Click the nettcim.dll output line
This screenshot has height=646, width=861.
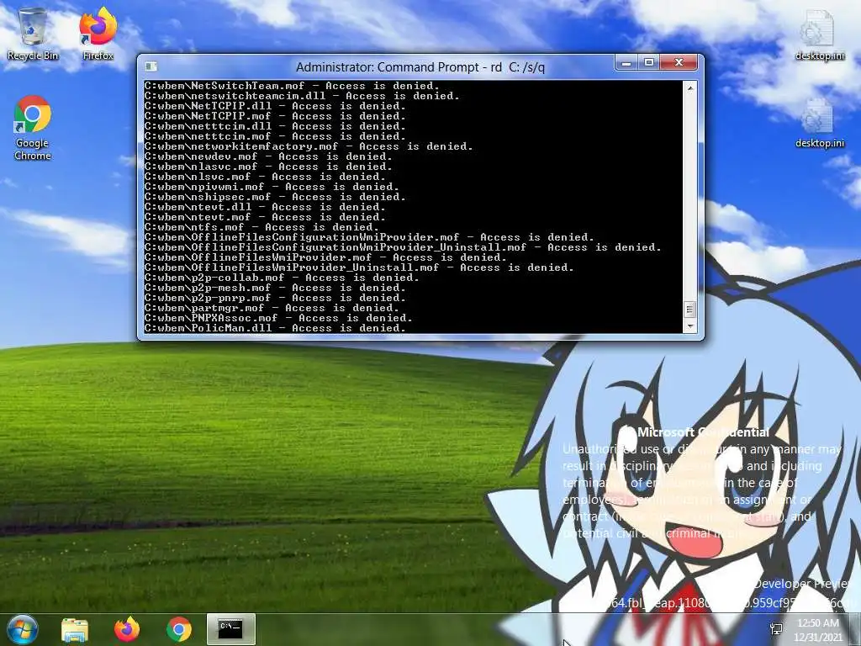pyautogui.click(x=275, y=126)
